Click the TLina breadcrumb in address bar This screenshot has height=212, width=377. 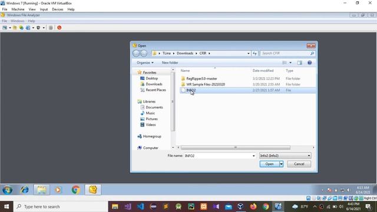(x=166, y=54)
